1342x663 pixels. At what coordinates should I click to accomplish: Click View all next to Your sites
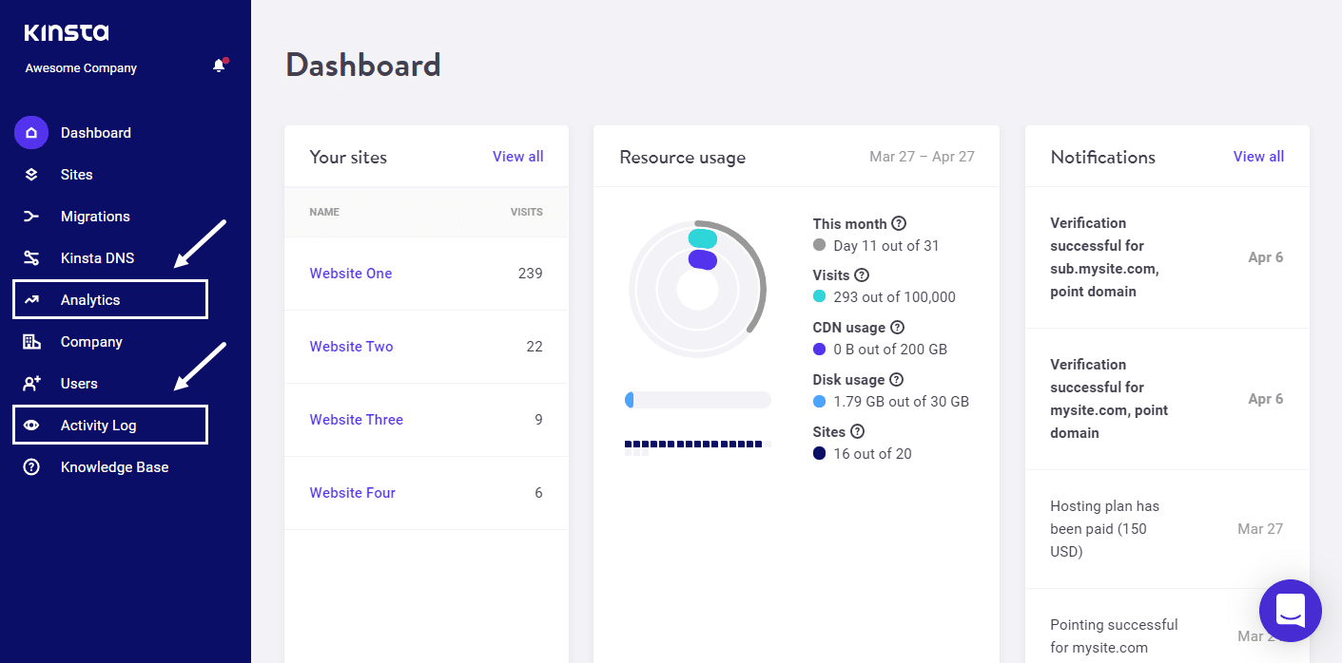(517, 156)
